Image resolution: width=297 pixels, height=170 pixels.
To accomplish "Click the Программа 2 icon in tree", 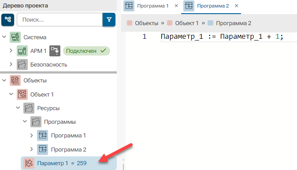I will point(43,149).
